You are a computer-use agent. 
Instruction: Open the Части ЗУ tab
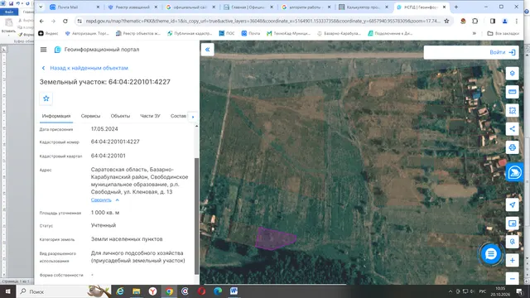click(x=150, y=116)
